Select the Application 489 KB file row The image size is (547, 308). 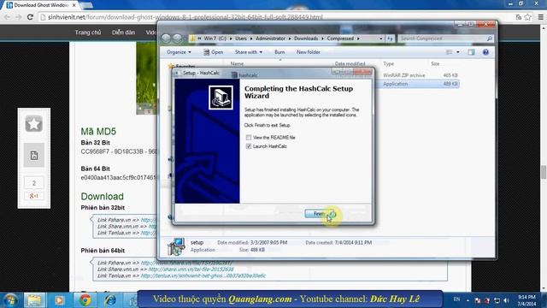(420, 84)
